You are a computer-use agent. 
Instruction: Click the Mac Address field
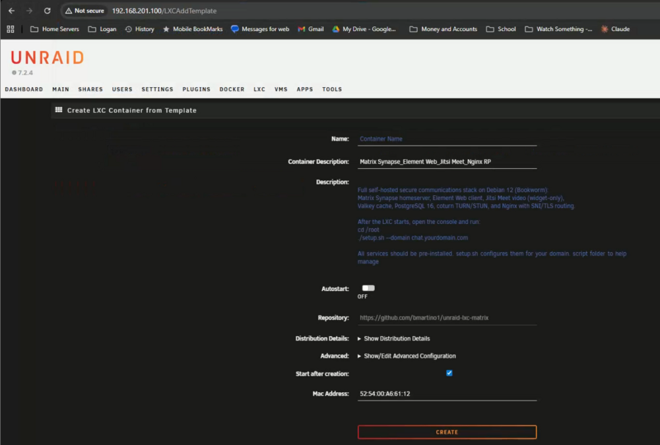(447, 394)
